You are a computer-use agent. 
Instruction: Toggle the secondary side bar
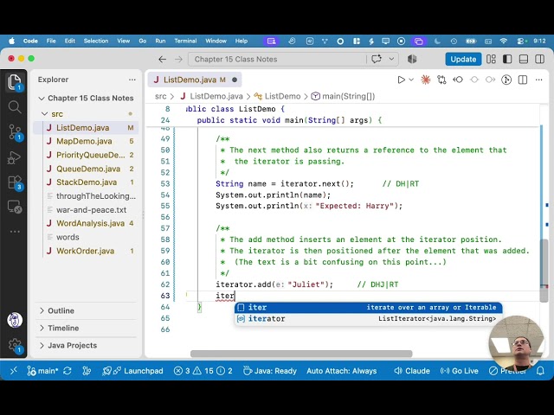coord(540,60)
